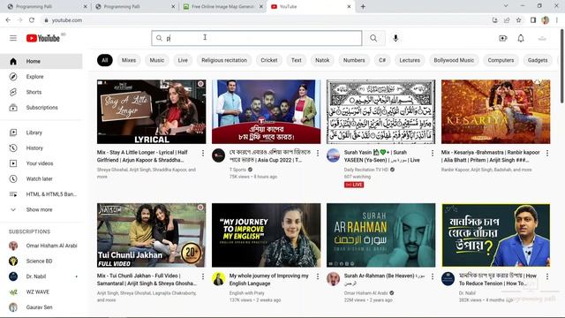Bookmark this page with star icon
The image size is (565, 318).
(518, 20)
